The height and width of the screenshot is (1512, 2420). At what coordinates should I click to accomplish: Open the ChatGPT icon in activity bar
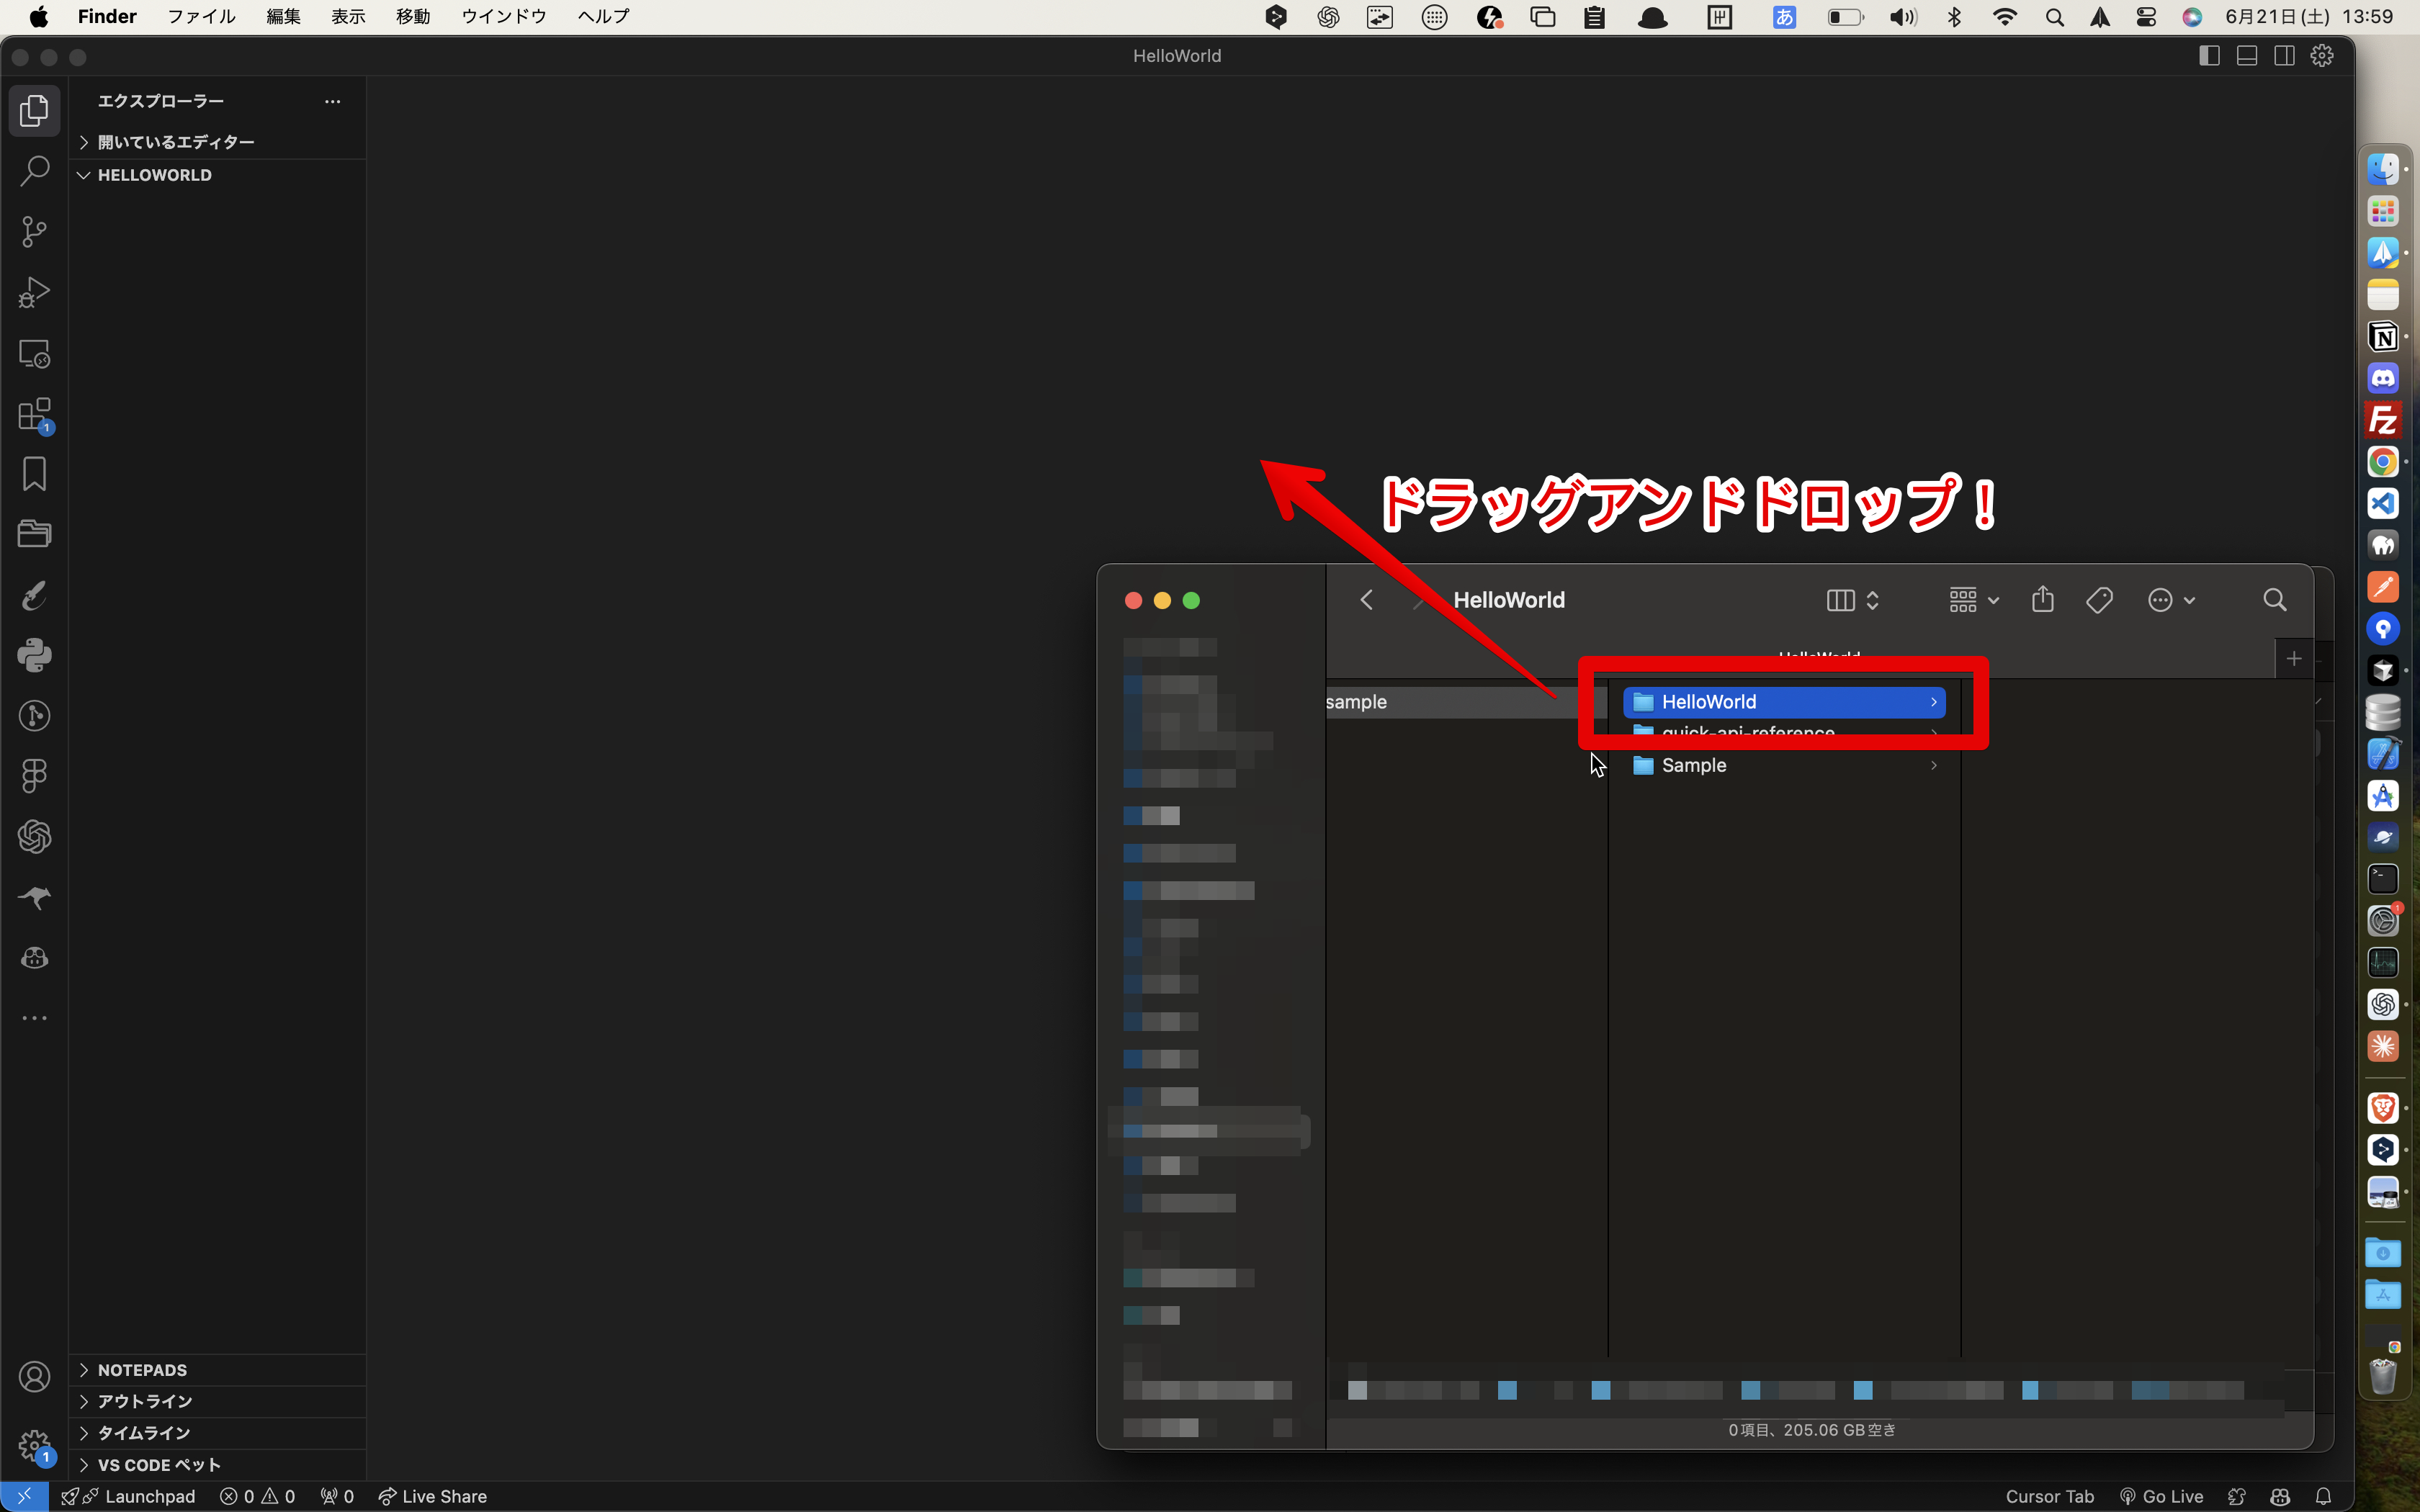34,837
